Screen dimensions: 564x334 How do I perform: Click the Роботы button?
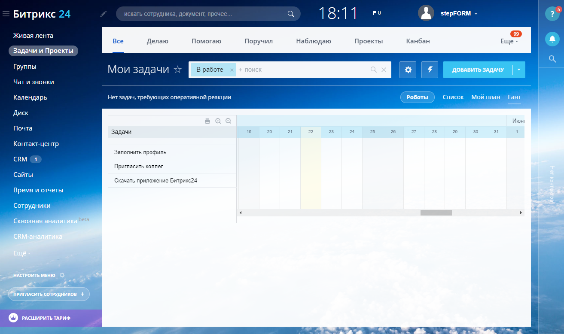418,97
